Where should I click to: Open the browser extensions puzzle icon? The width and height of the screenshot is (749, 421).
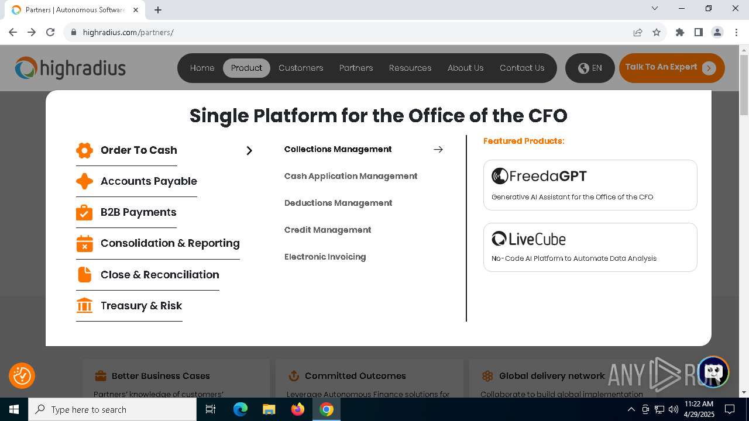click(680, 32)
